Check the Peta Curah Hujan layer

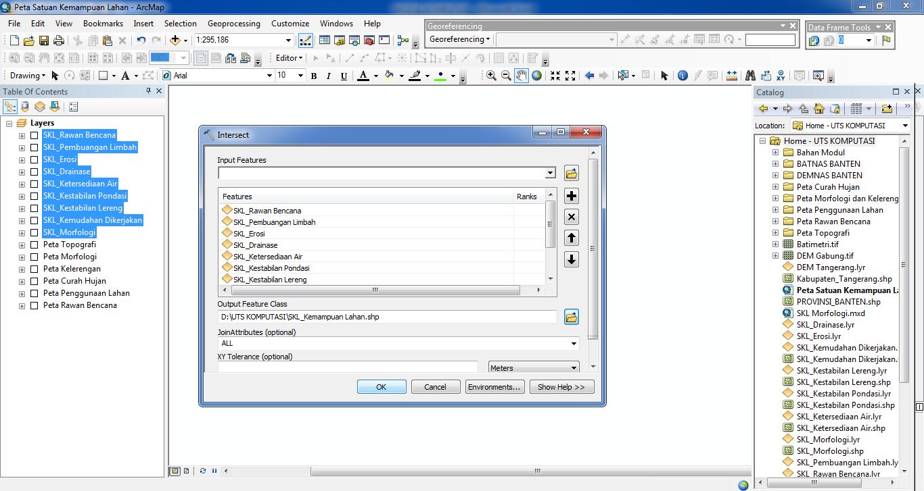coord(34,281)
